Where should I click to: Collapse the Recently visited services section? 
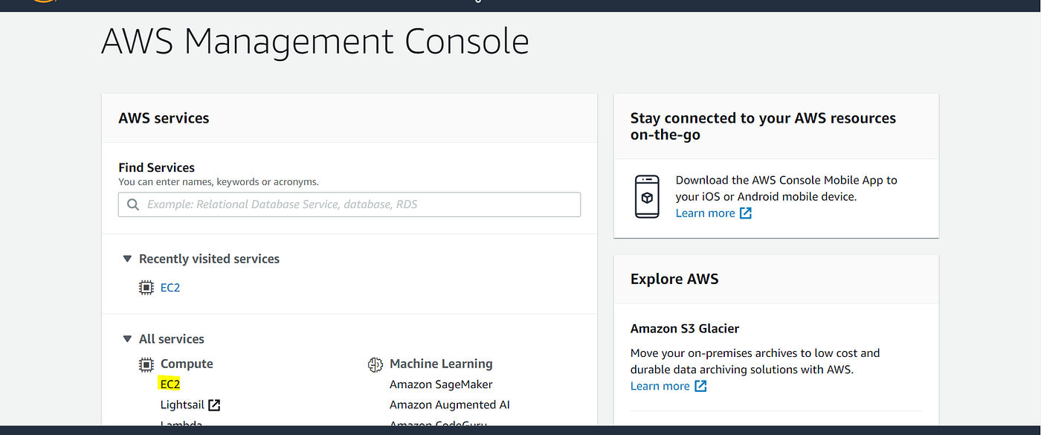coord(127,259)
